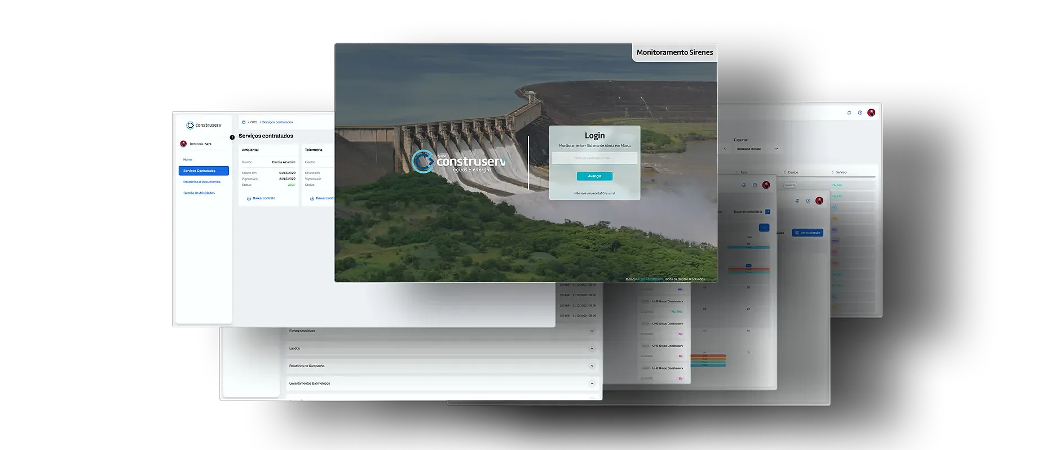Viewport: 1054px width, 450px height.
Task: Open the avatar in the calendar window
Action: coord(766,185)
